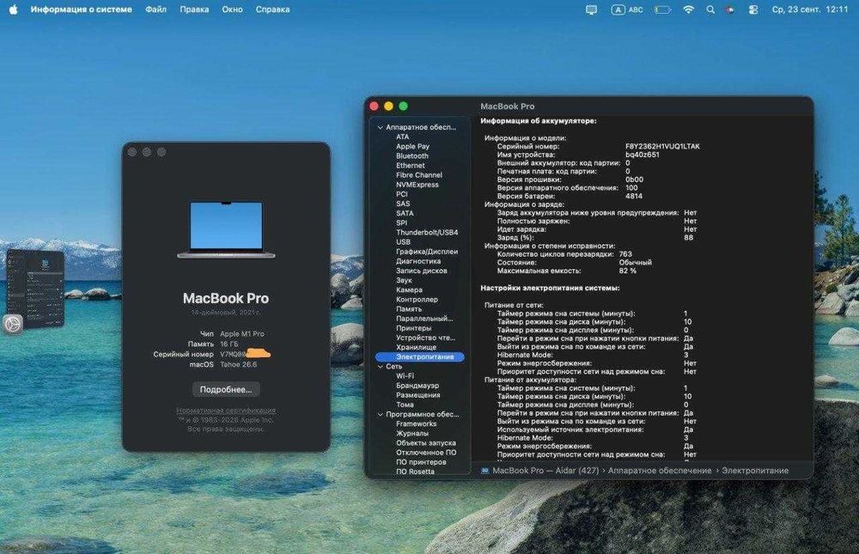Open the Нормативная сертификация link
The height and width of the screenshot is (554, 859).
(226, 410)
